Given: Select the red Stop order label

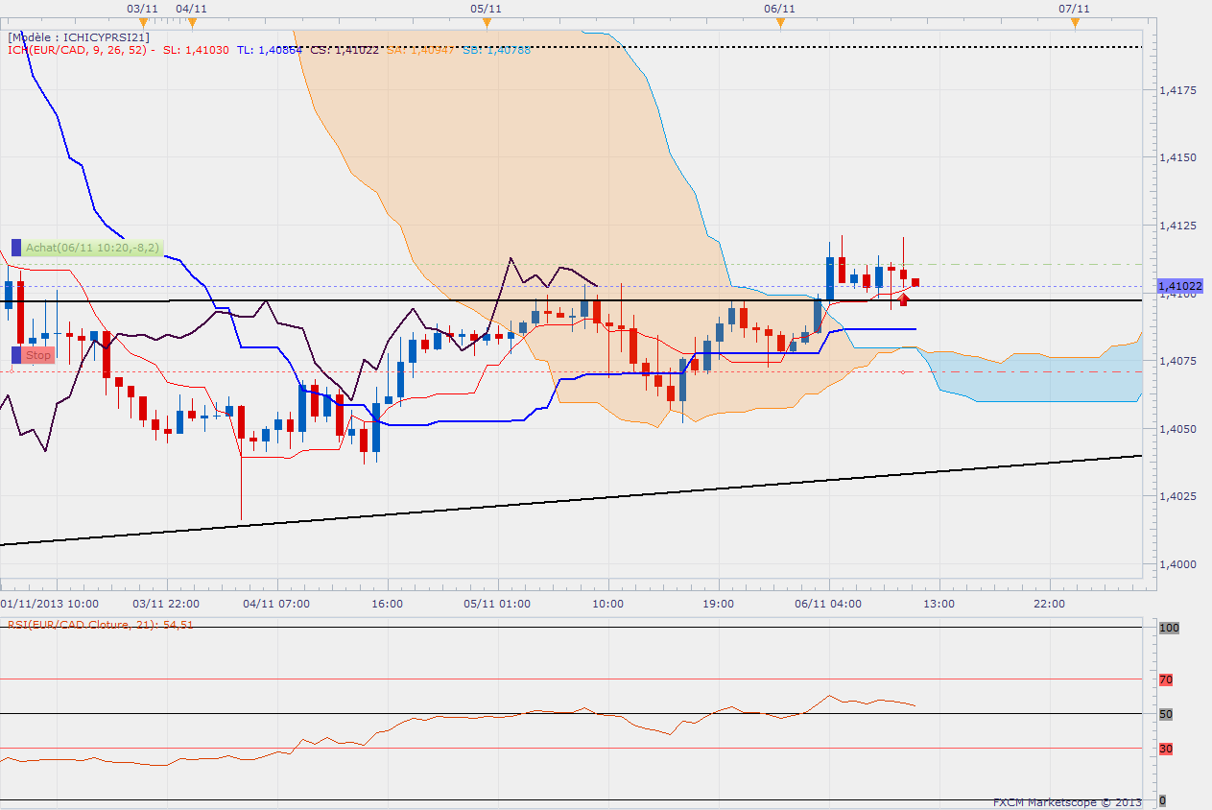Looking at the screenshot, I should 38,355.
